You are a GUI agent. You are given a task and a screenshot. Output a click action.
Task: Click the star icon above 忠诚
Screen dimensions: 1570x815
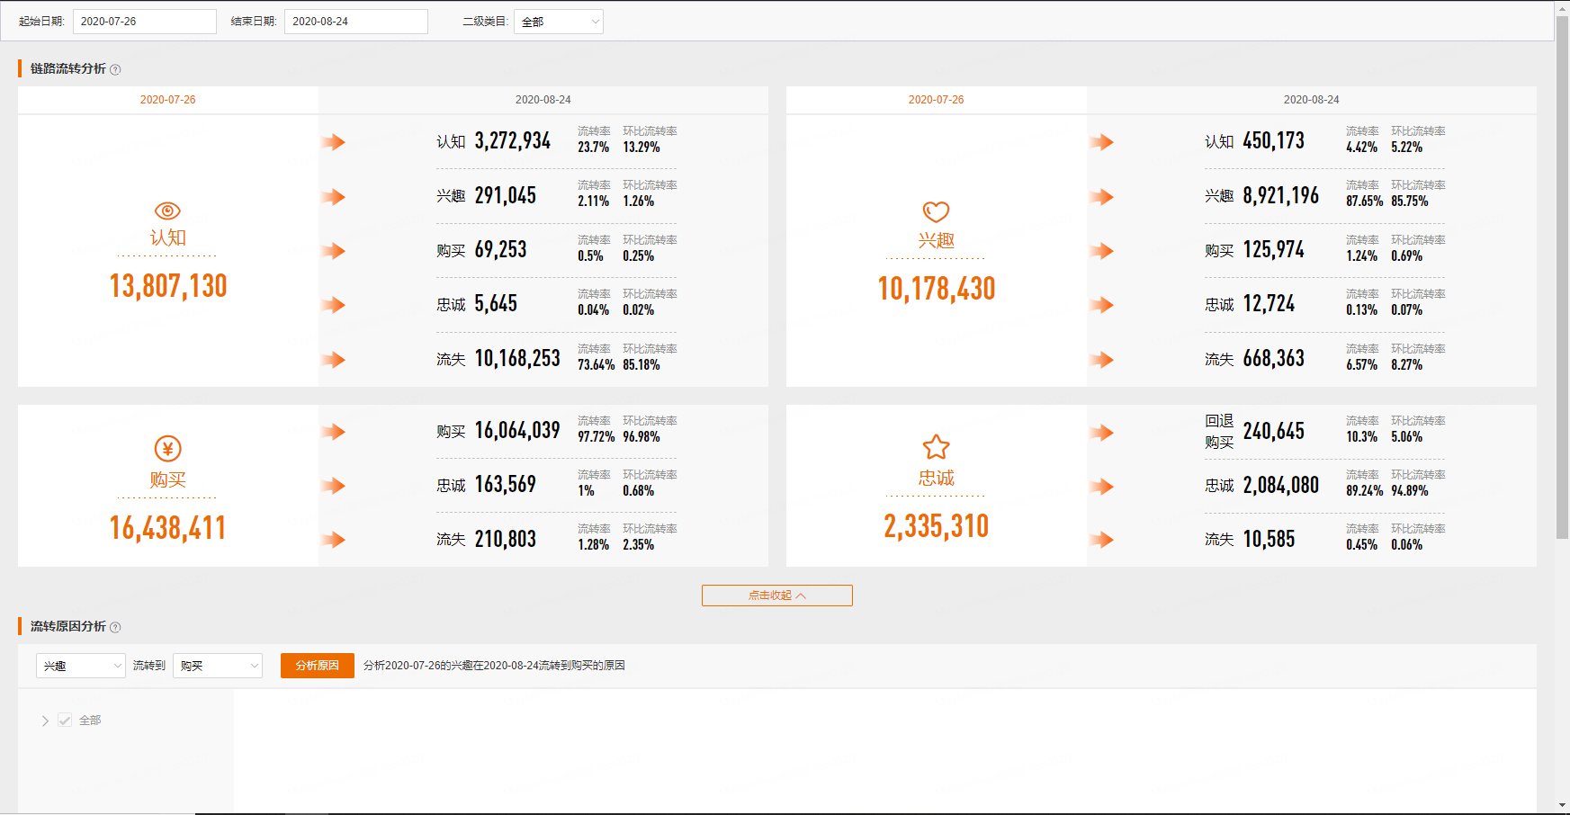coord(936,447)
